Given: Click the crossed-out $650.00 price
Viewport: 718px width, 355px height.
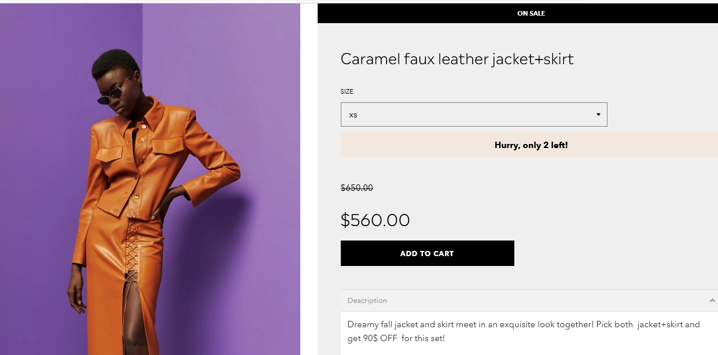Looking at the screenshot, I should pos(356,188).
